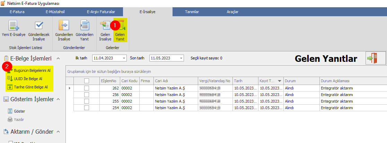Click the Netsim application logo icon
The width and height of the screenshot is (387, 143).
coord(3,3)
